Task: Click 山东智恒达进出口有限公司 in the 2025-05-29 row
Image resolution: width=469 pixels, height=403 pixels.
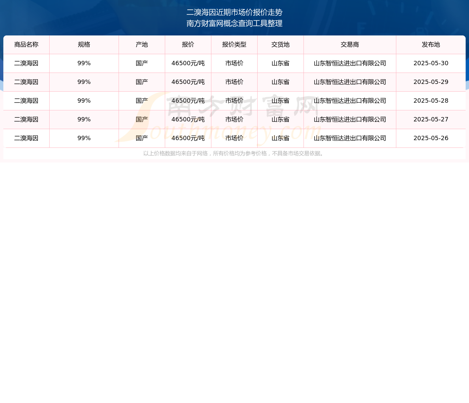Action: click(350, 82)
